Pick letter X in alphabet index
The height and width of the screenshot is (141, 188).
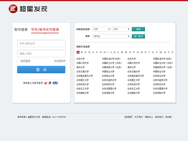click(165, 52)
